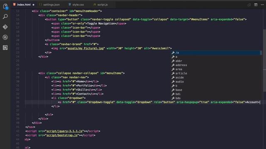The width and height of the screenshot is (266, 149).
Task: Select the 'a' autocomplete suggestion
Action: click(x=216, y=57)
